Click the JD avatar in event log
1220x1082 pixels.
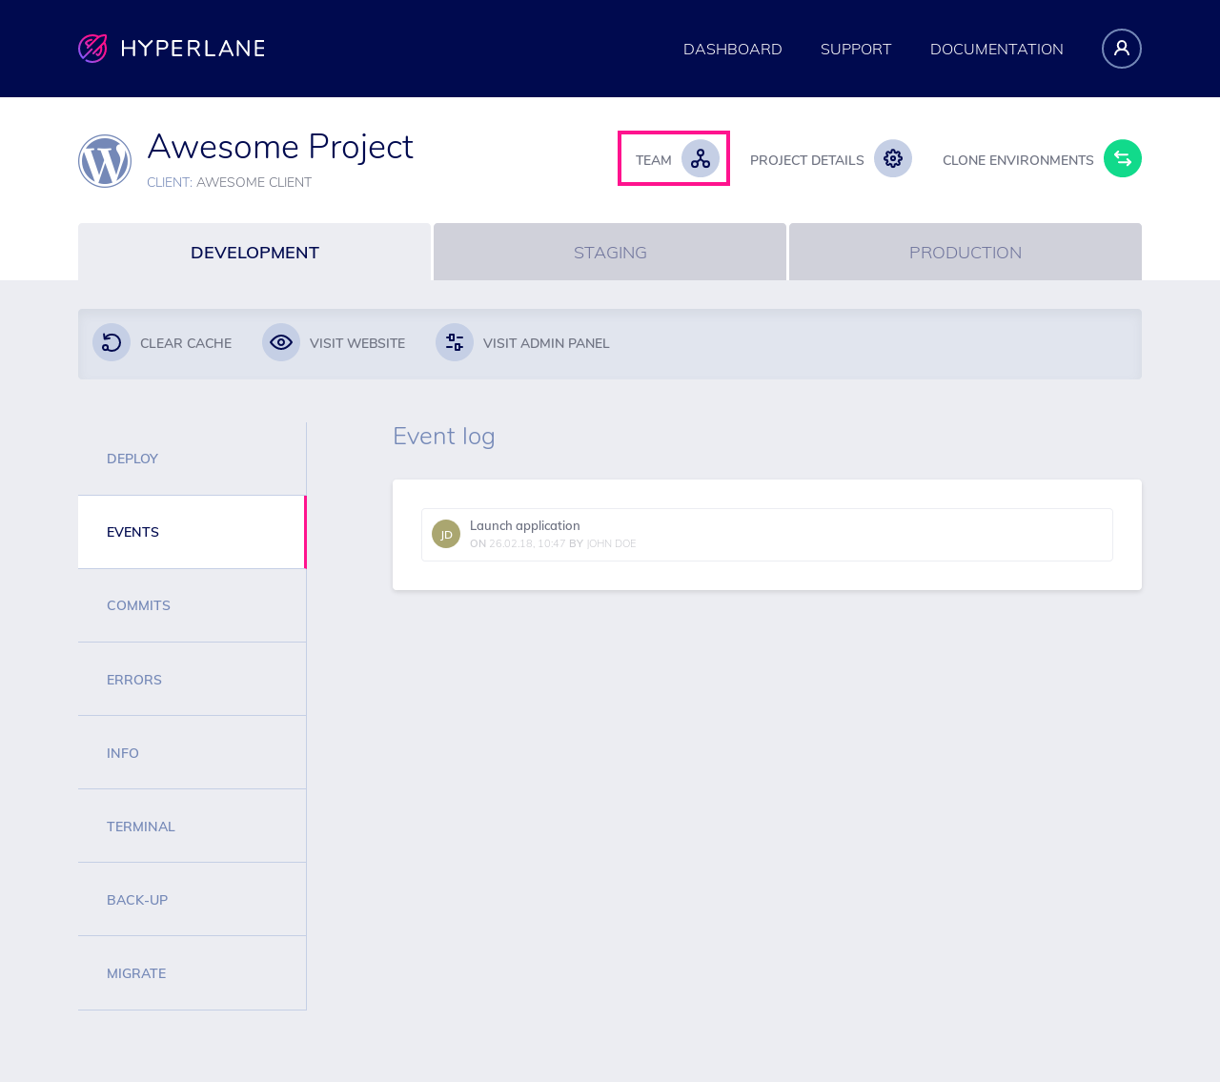point(446,534)
